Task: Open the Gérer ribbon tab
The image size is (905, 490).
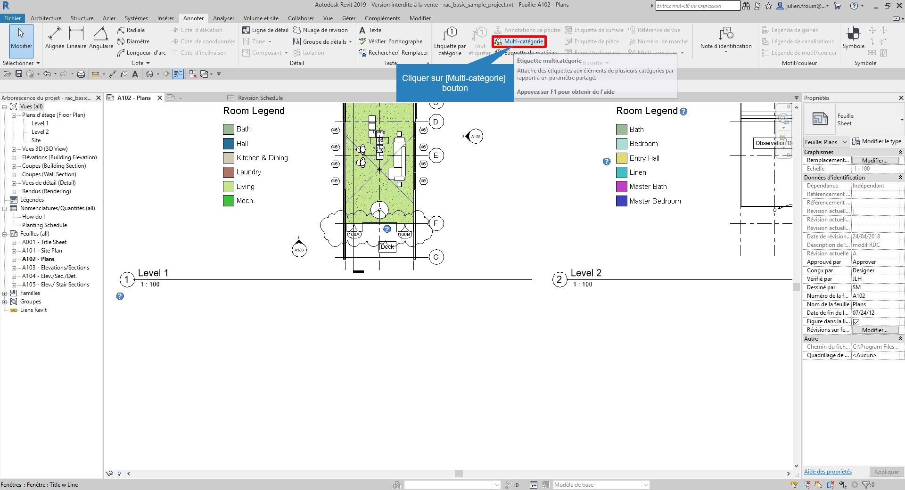Action: click(348, 18)
